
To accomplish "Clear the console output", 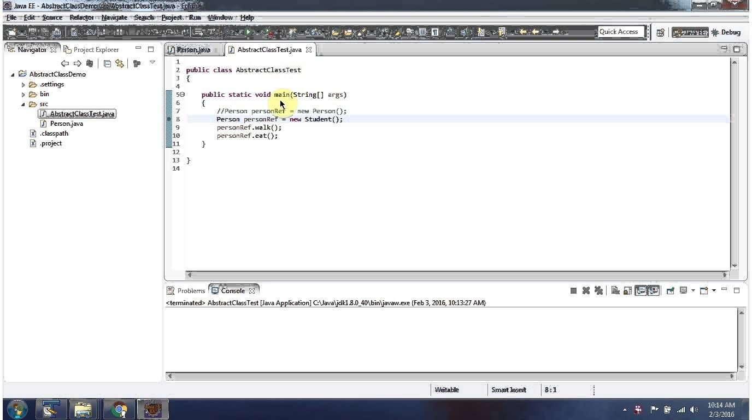I will [x=615, y=290].
